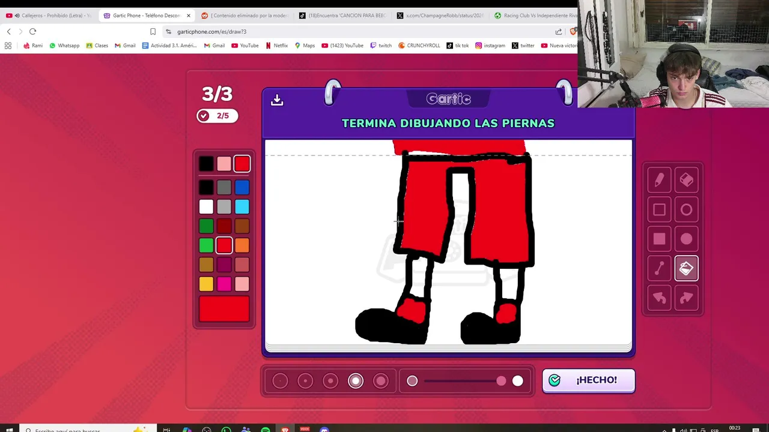
Task: Select the yellow palette swatch
Action: 206,284
